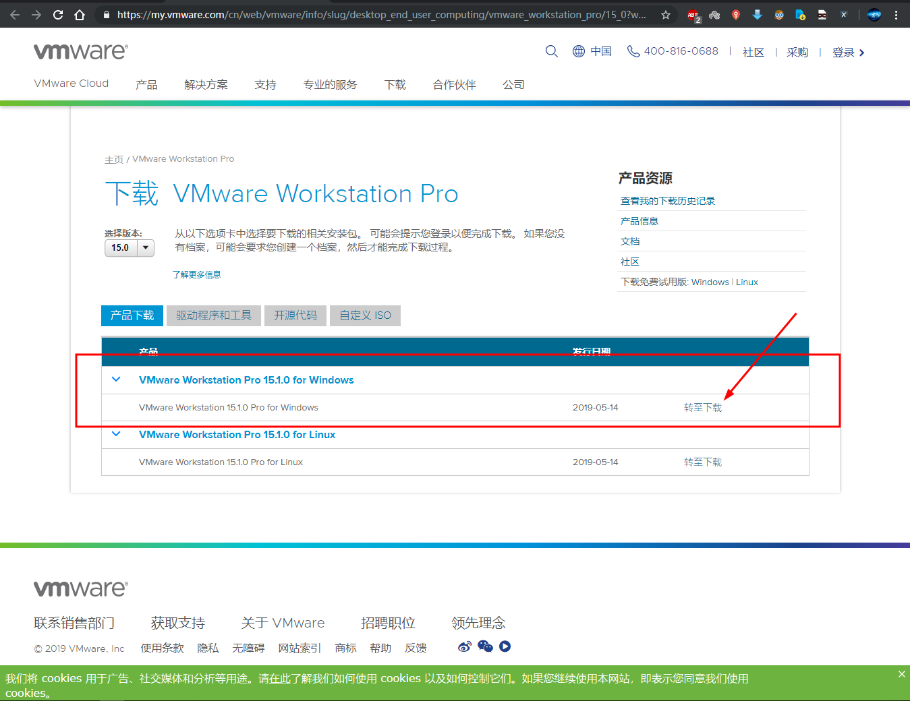Viewport: 910px width, 701px height.
Task: Click 转至下载 for Linux
Action: [x=703, y=462]
